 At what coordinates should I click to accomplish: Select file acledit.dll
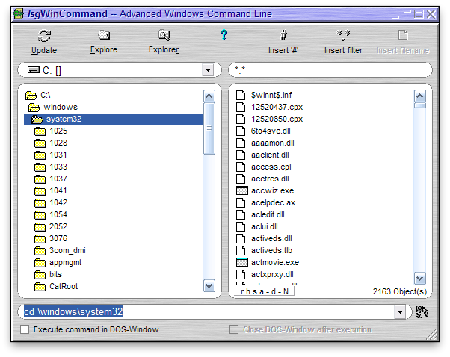[x=268, y=215]
